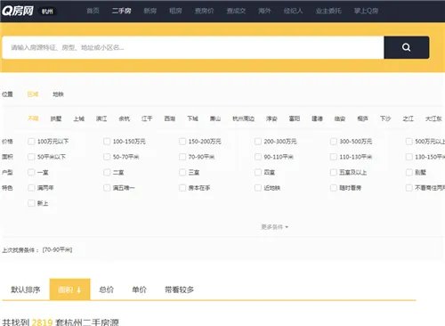The width and height of the screenshot is (445, 326).
Task: Filter by 杭州周边 area
Action: (243, 118)
